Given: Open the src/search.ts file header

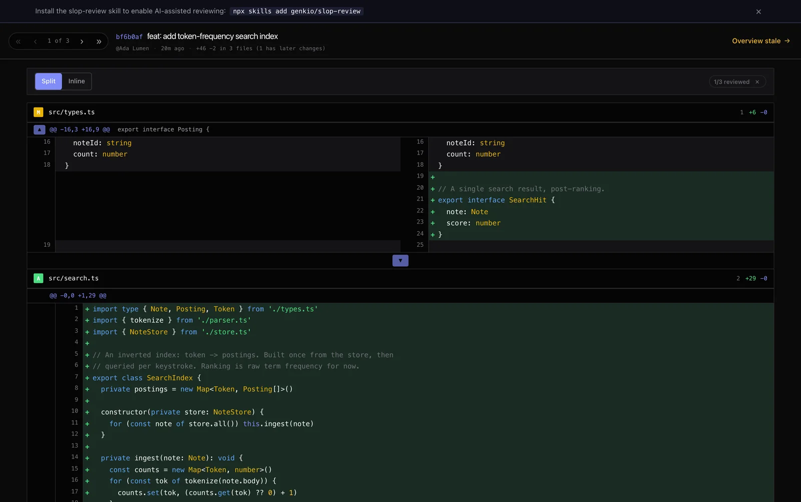Looking at the screenshot, I should [x=400, y=278].
